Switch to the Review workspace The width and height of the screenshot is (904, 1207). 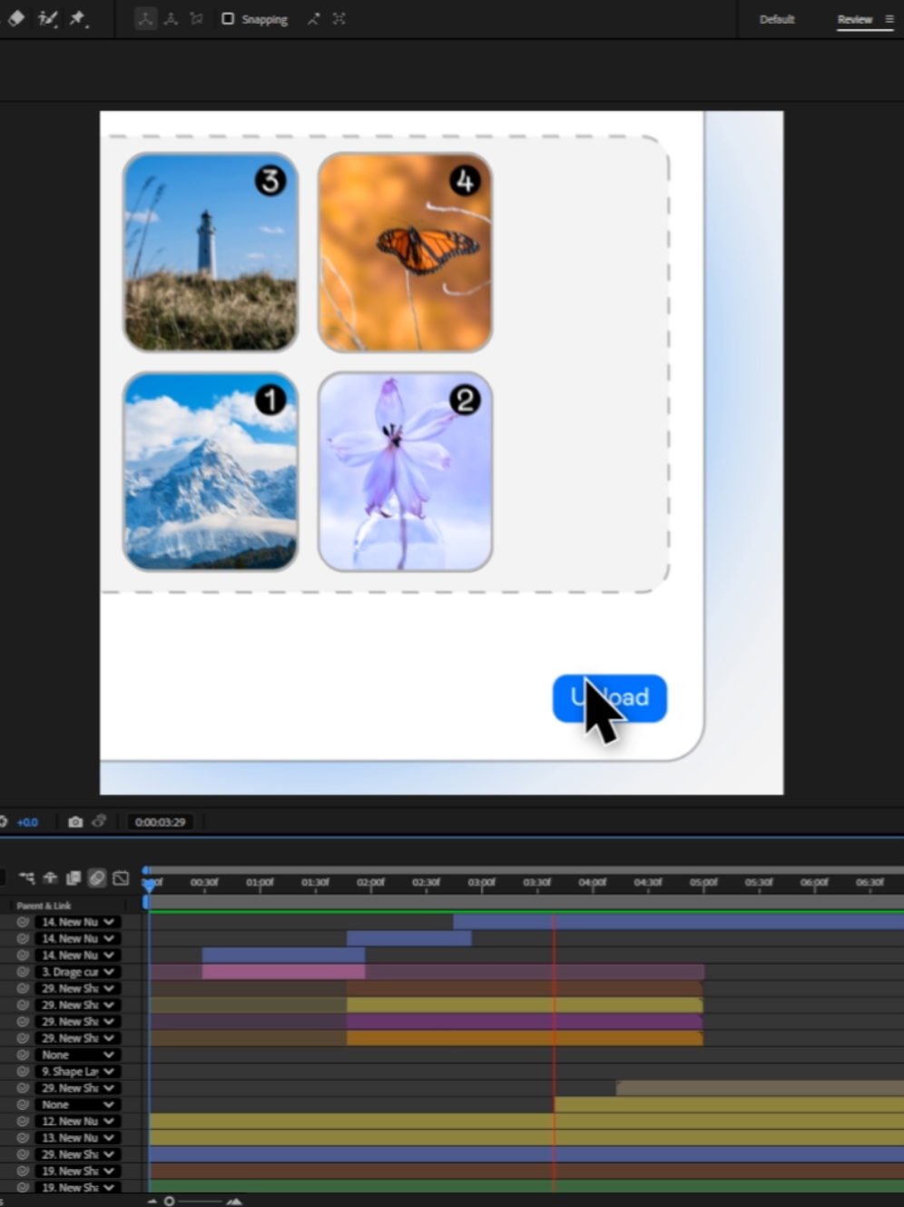click(854, 19)
